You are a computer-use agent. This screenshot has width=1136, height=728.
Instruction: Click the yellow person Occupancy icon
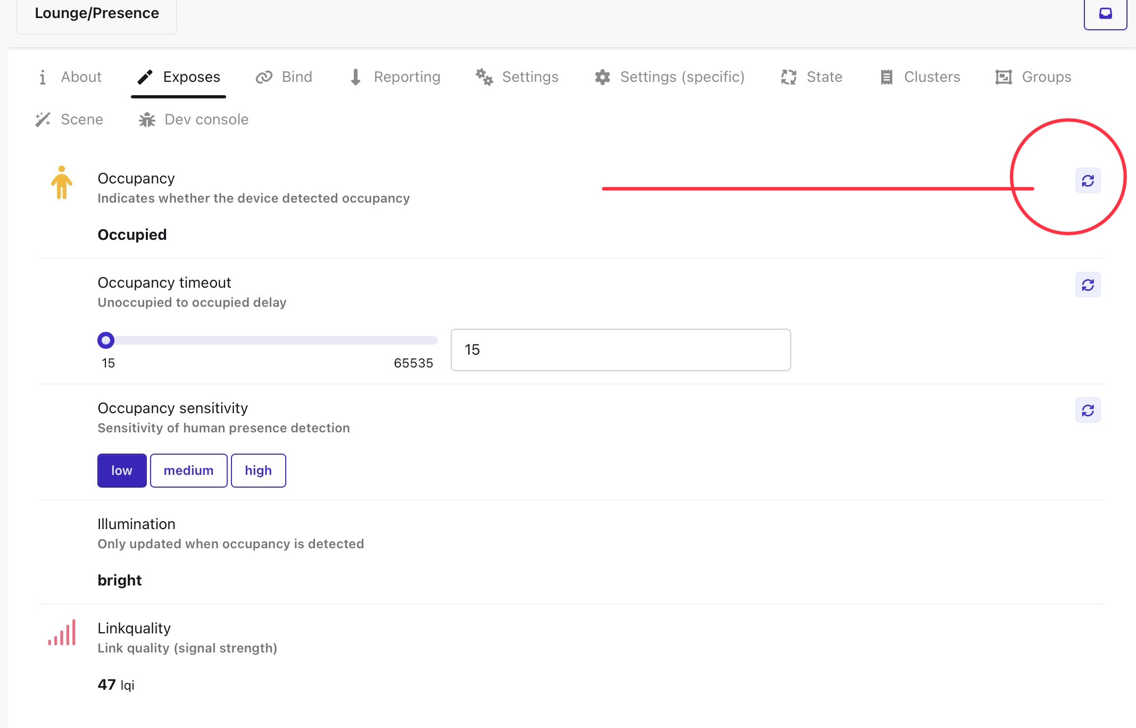62,182
